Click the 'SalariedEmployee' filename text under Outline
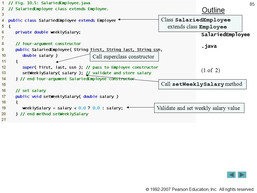The image size is (257, 193). 225,35
